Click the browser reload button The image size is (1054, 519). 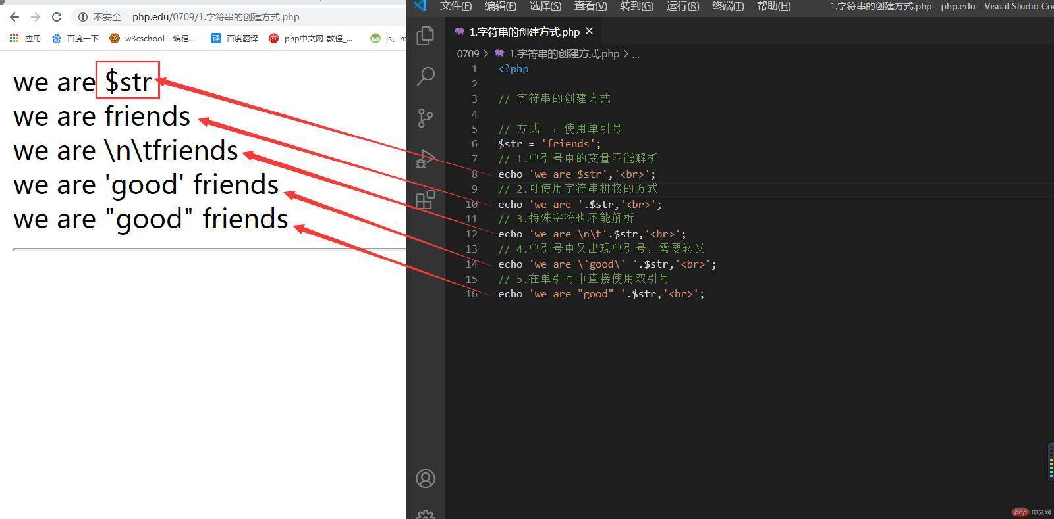(57, 17)
